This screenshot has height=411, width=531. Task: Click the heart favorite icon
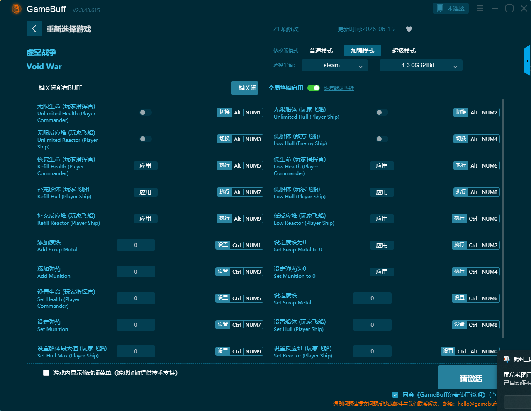pos(409,29)
